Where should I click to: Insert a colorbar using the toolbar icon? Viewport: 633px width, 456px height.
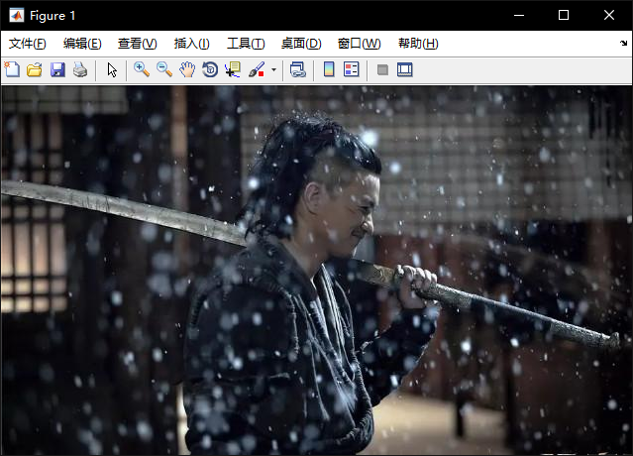[x=330, y=69]
